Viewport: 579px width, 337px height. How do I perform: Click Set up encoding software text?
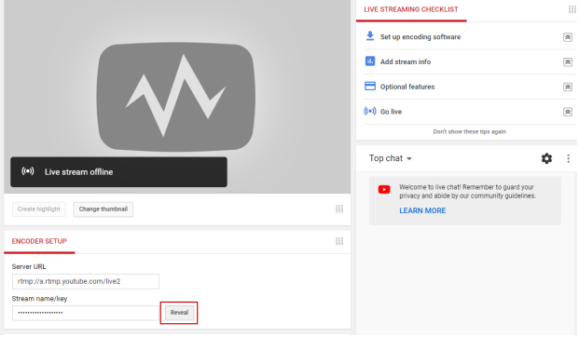click(x=420, y=37)
